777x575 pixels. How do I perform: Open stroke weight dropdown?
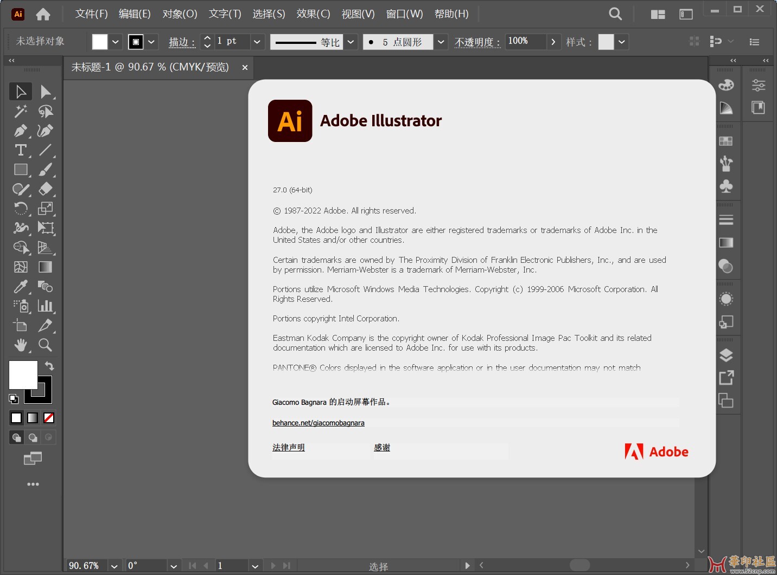(258, 42)
